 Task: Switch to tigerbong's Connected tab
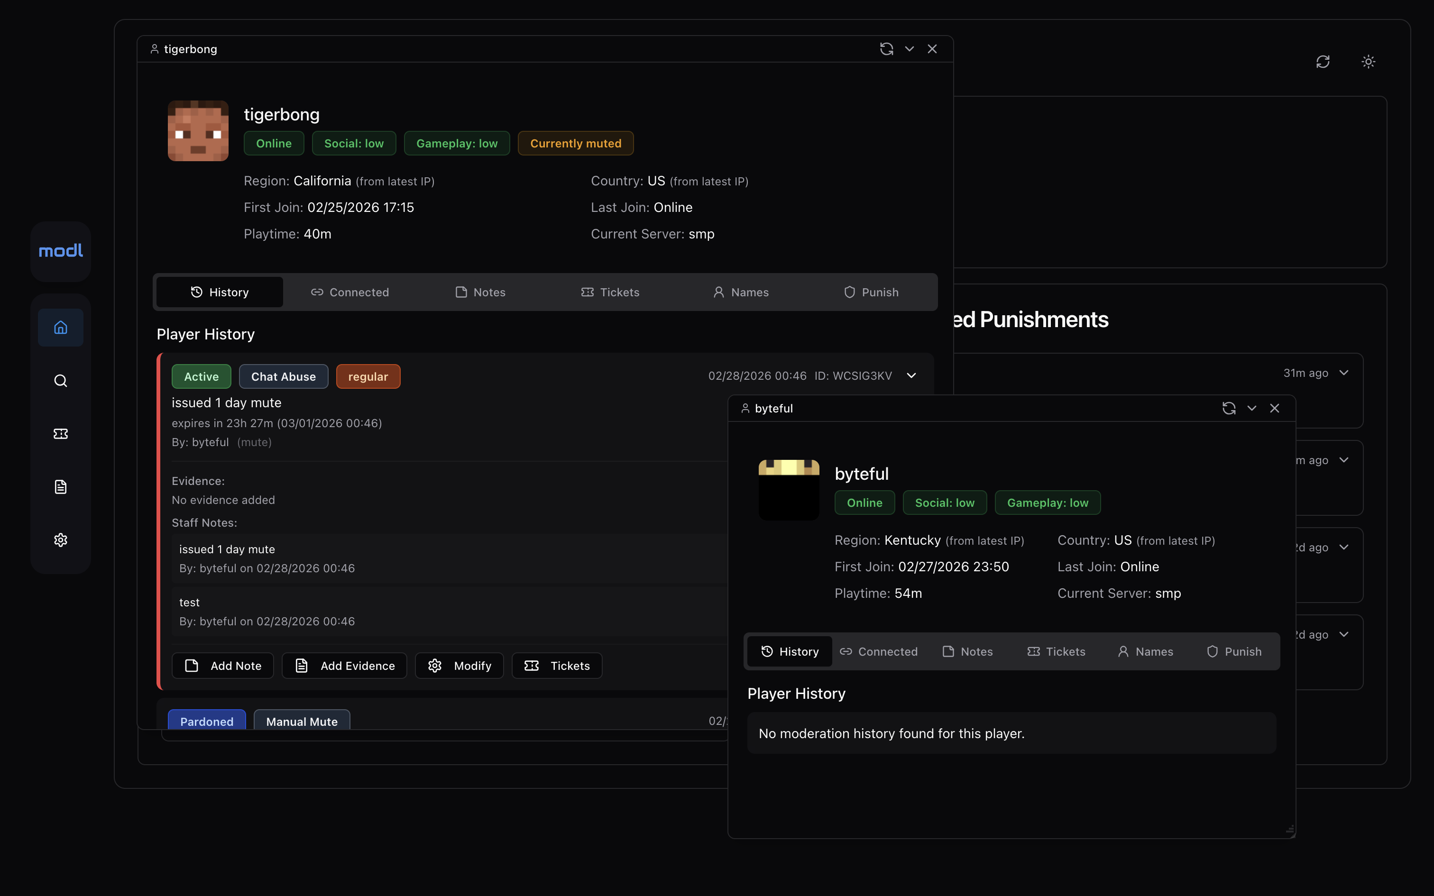click(349, 292)
